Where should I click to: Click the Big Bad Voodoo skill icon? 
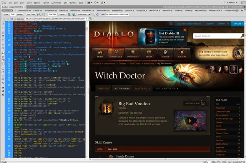(x=107, y=109)
